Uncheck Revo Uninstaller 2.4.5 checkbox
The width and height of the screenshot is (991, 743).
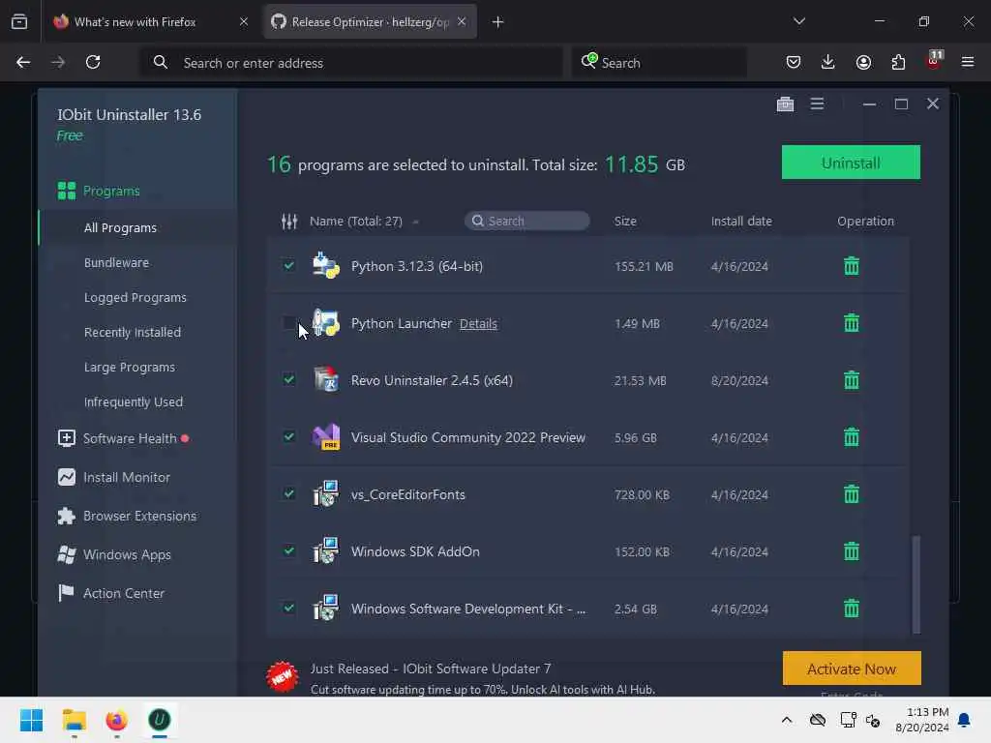click(x=288, y=379)
